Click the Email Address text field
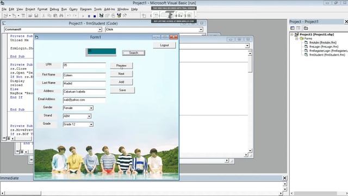 (x=84, y=100)
